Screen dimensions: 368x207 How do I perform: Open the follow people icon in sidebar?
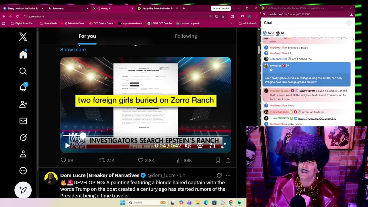23,104
